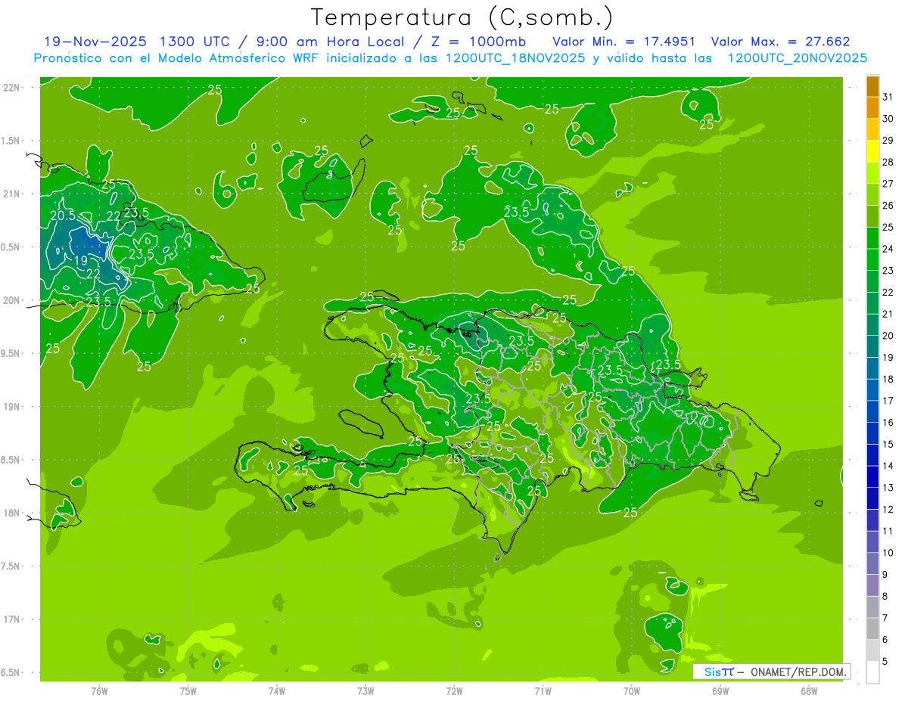Click the '68W' longitude axis label
908x701 pixels.
pos(809,691)
